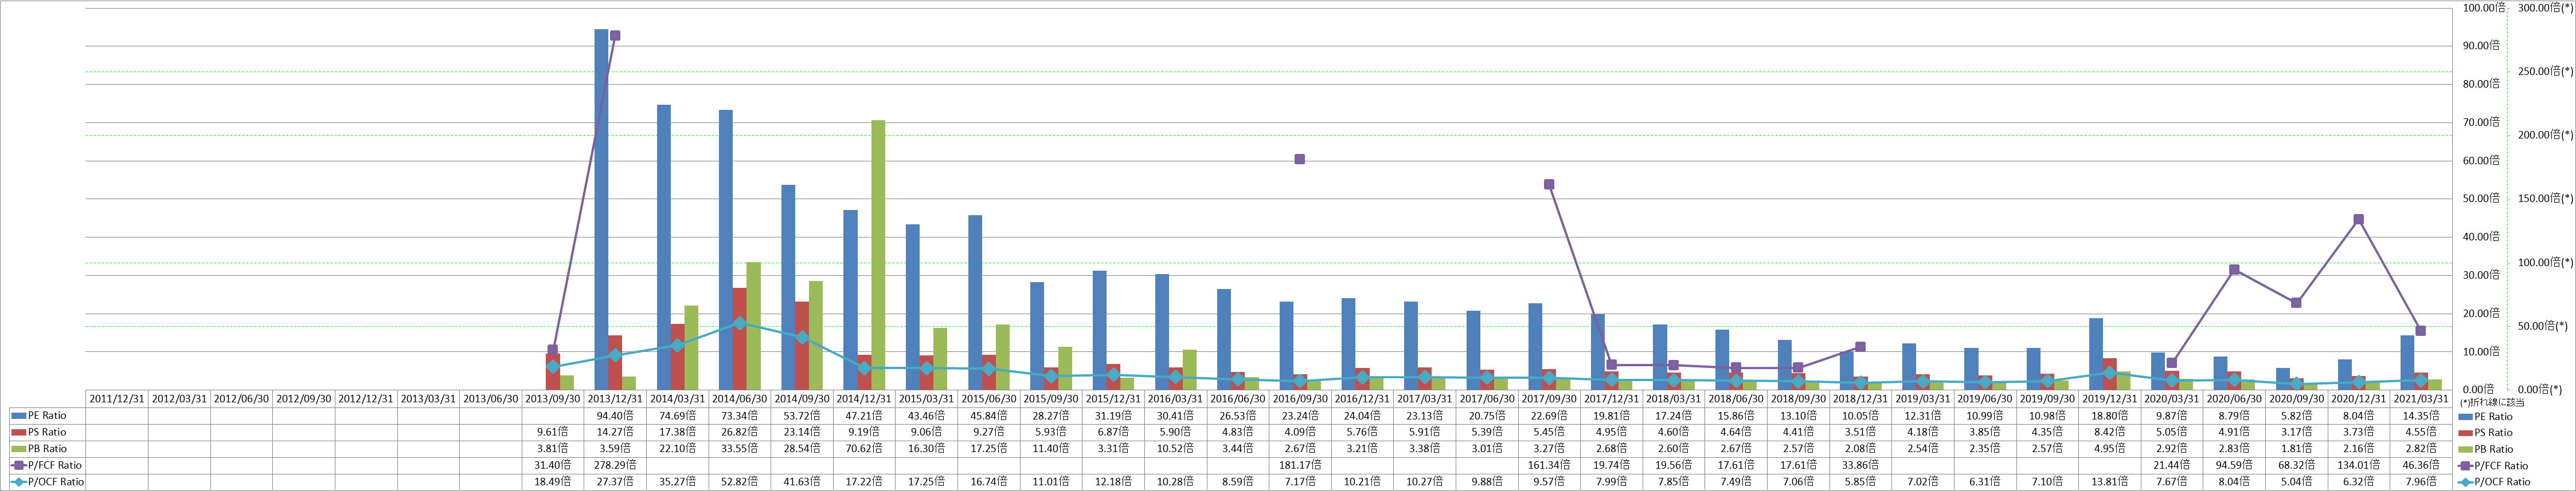Click the PB Ratio cell showing 70.62倍
This screenshot has height=491, width=2576.
point(864,449)
